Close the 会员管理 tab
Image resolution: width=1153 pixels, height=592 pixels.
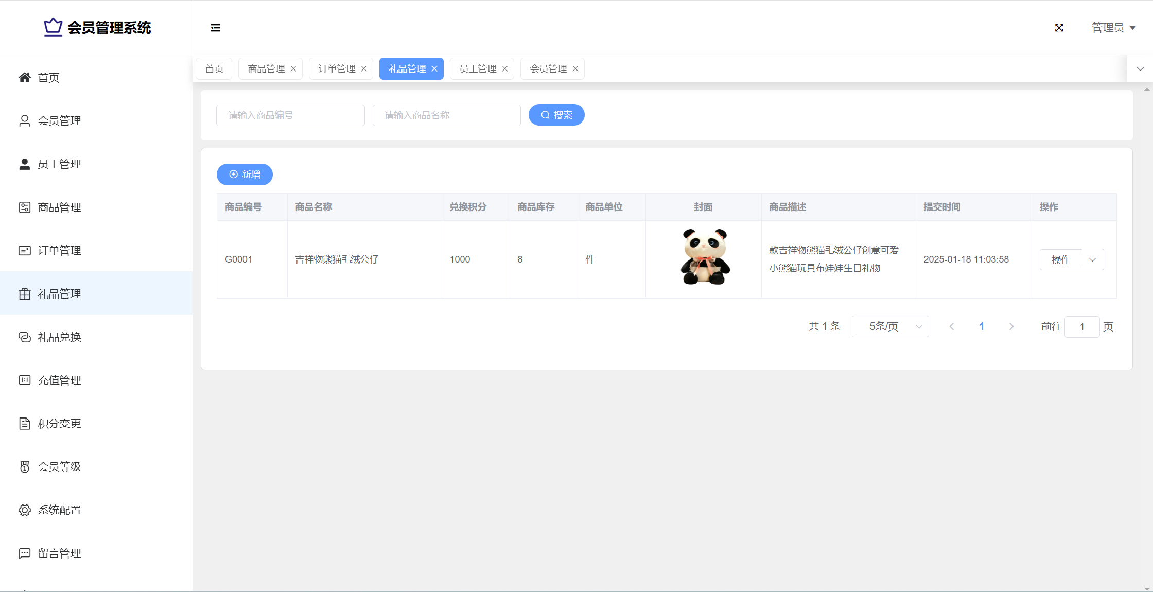[575, 69]
